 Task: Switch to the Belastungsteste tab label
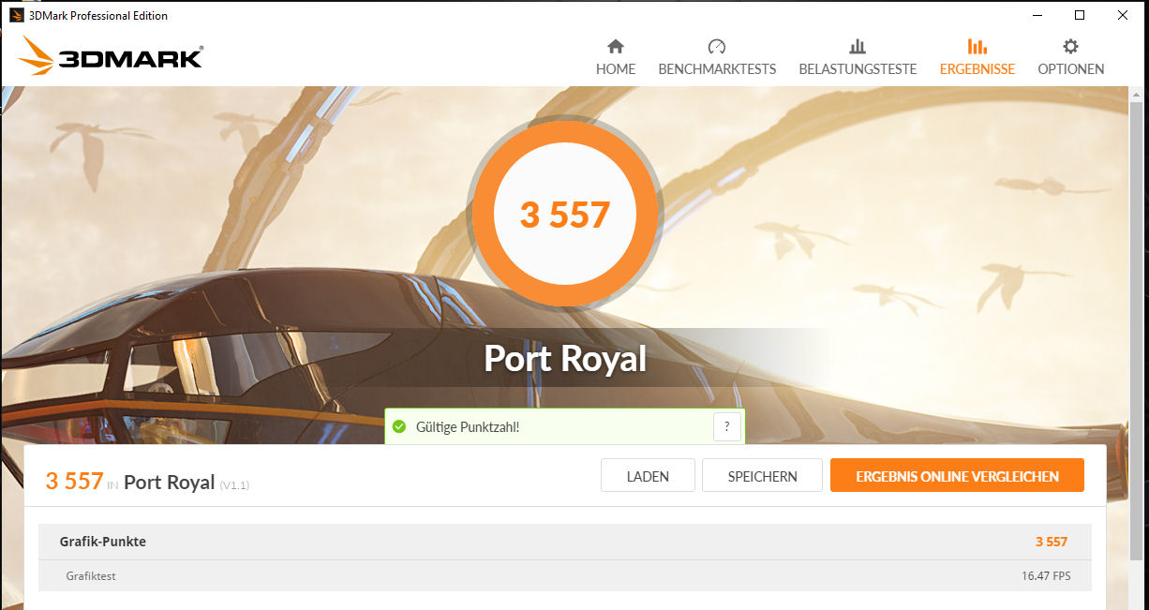858,69
